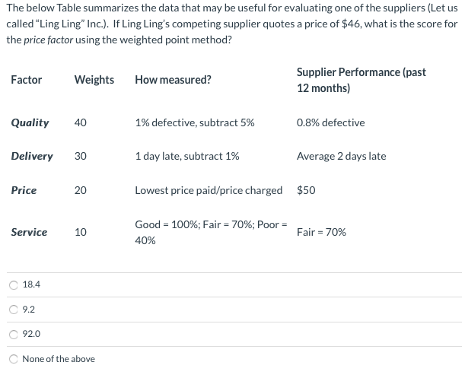Viewport: 465px width, 378px height.
Task: Click the "92.0" answer label text
Action: 32,334
